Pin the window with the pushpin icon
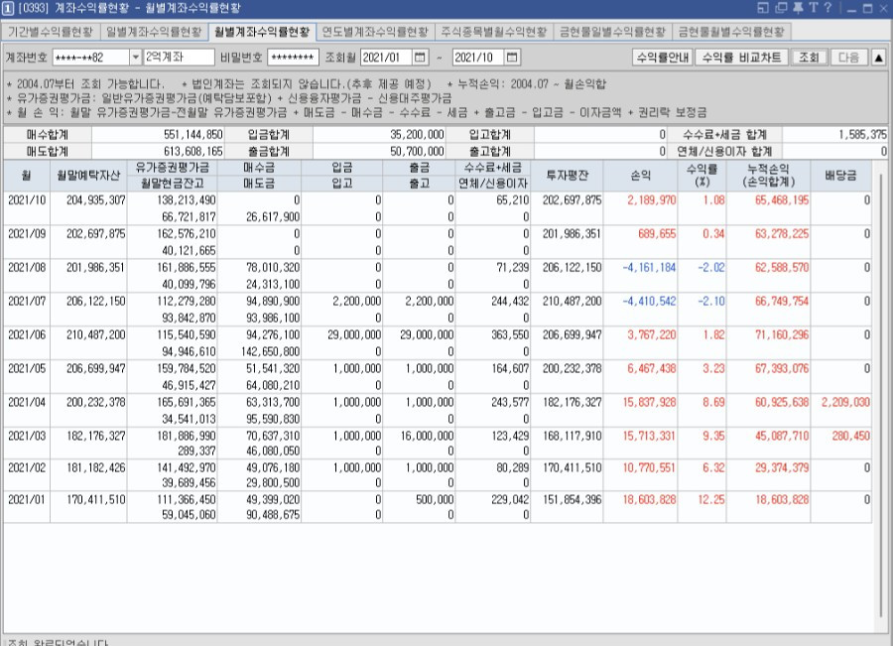 [x=798, y=7]
